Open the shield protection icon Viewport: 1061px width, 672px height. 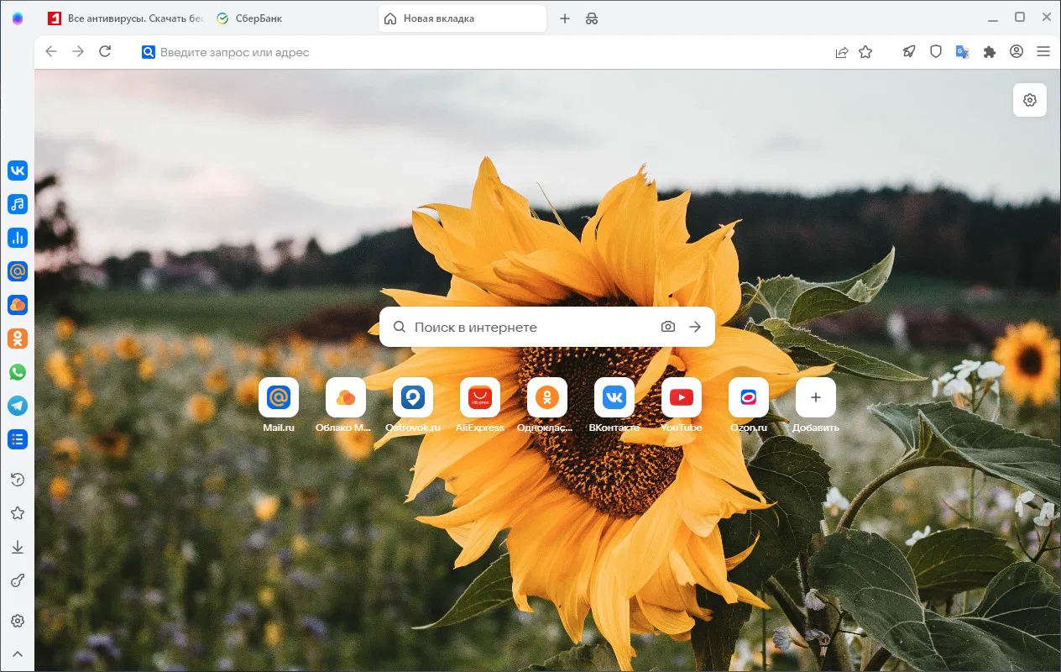coord(936,52)
